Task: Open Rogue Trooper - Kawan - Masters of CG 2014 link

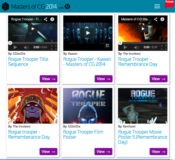Action: point(87,62)
